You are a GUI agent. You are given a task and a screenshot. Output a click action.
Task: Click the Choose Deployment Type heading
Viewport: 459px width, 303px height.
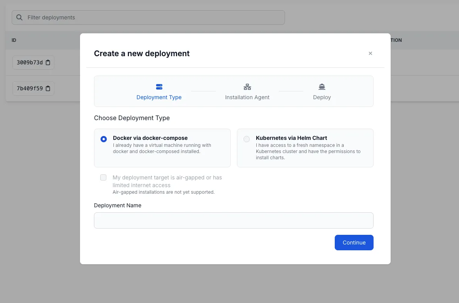tap(132, 118)
